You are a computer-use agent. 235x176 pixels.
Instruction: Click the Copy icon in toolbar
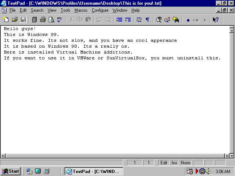tap(80, 19)
